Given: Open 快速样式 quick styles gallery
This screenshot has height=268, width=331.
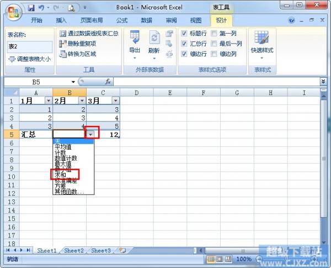Looking at the screenshot, I should tap(261, 43).
